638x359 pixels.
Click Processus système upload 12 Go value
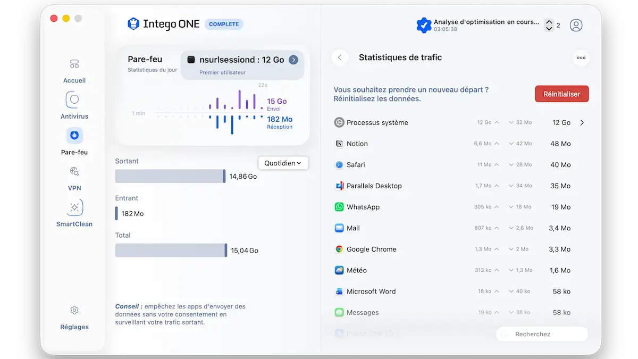[x=484, y=122]
